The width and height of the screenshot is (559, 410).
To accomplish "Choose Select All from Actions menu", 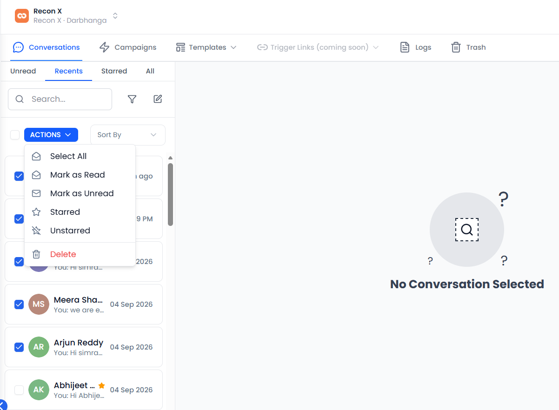I will pyautogui.click(x=80, y=156).
